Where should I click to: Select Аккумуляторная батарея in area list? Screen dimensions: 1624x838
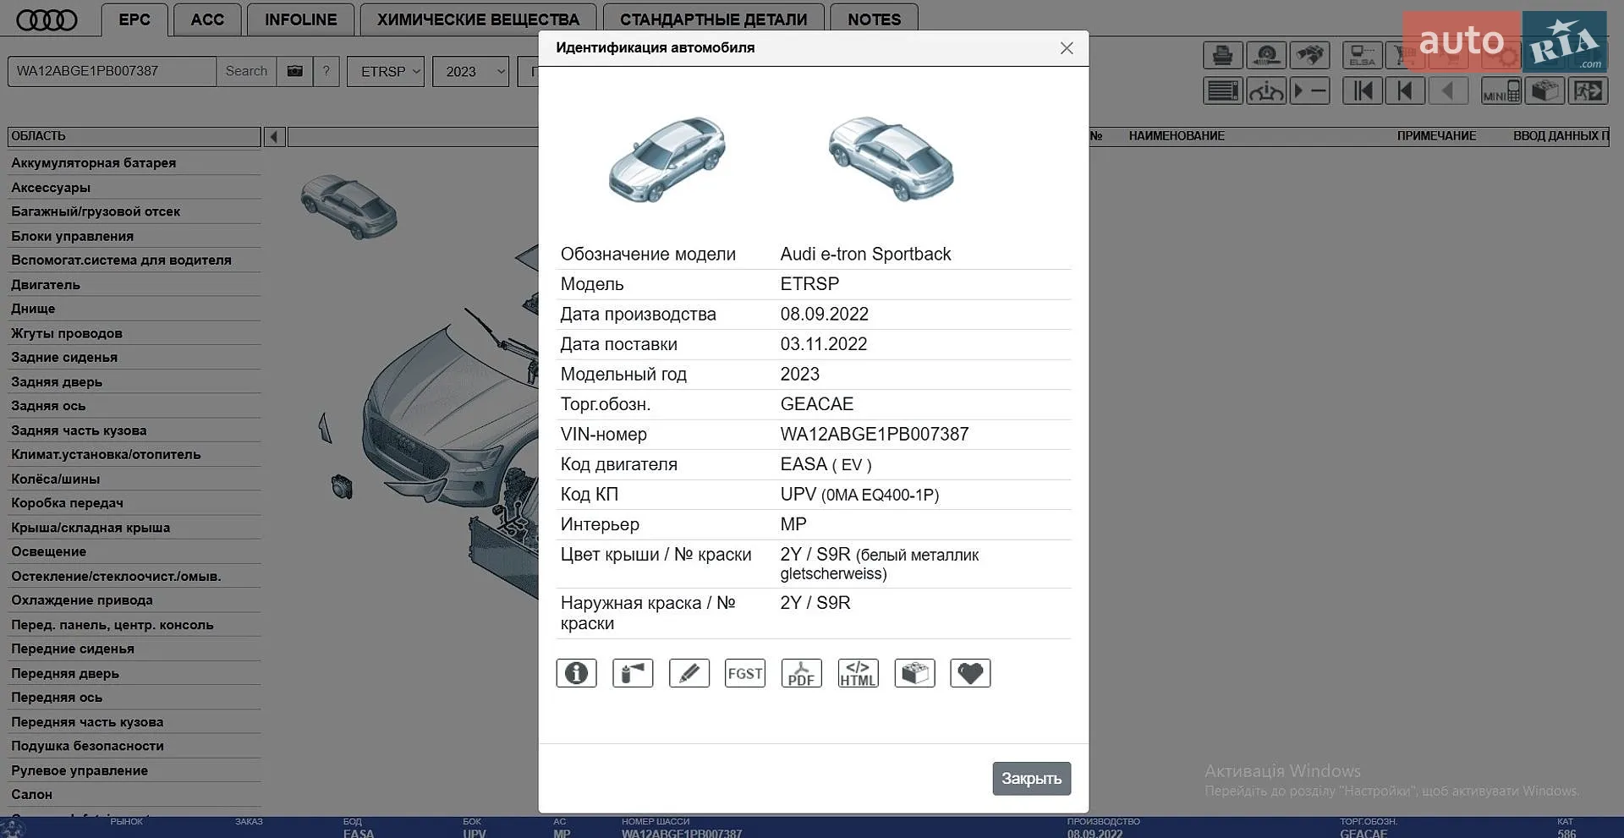[x=134, y=163]
